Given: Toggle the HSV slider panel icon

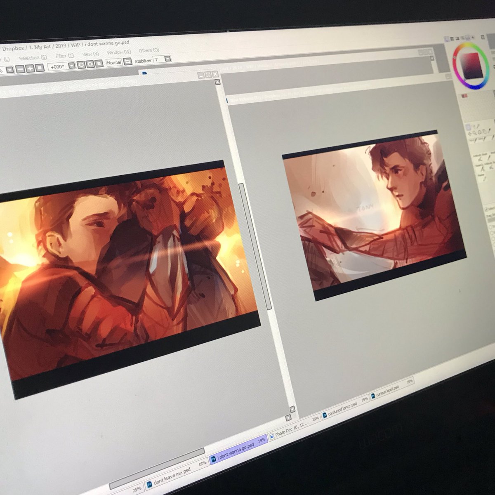Looking at the screenshot, I should 457,38.
